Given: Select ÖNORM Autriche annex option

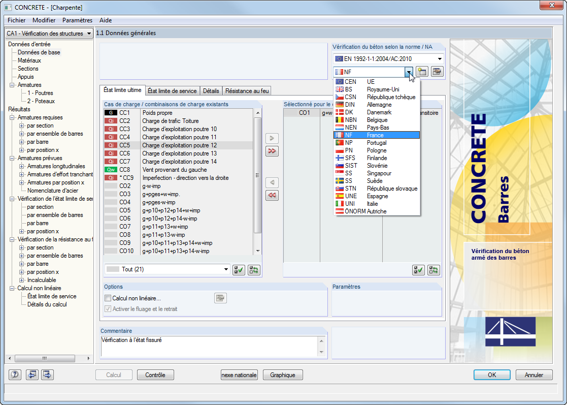Looking at the screenshot, I should 377,211.
